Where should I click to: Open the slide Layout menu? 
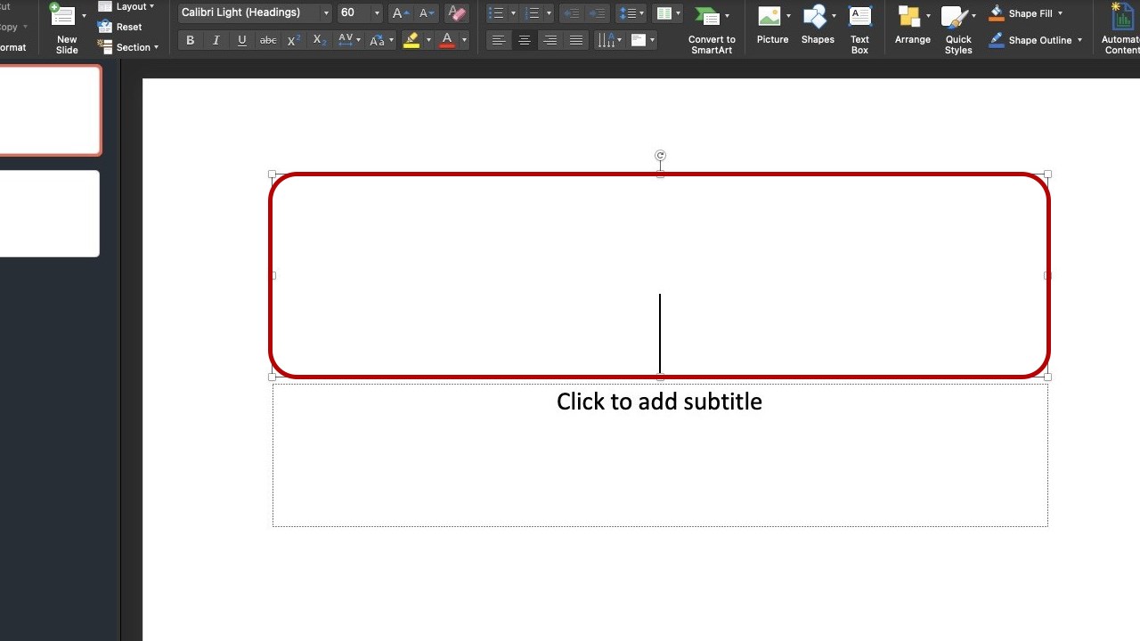pyautogui.click(x=126, y=6)
